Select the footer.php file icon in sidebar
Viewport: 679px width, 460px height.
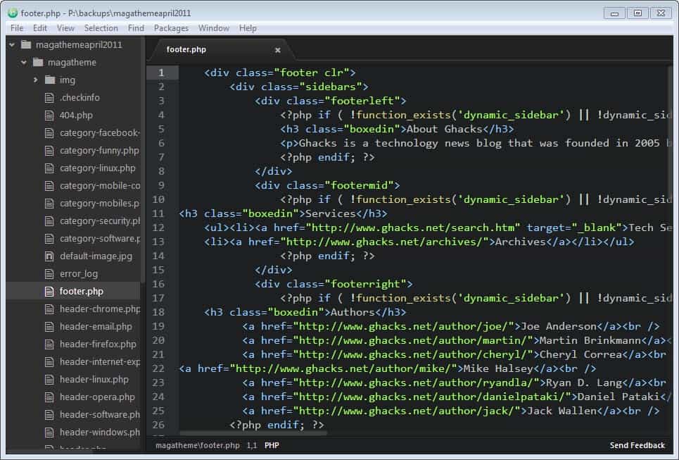(49, 291)
